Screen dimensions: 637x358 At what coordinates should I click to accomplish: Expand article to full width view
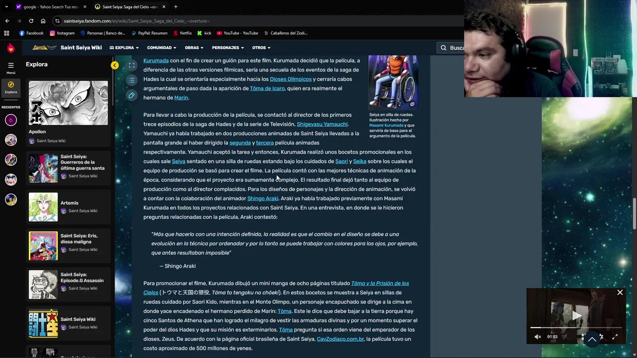coord(131,65)
